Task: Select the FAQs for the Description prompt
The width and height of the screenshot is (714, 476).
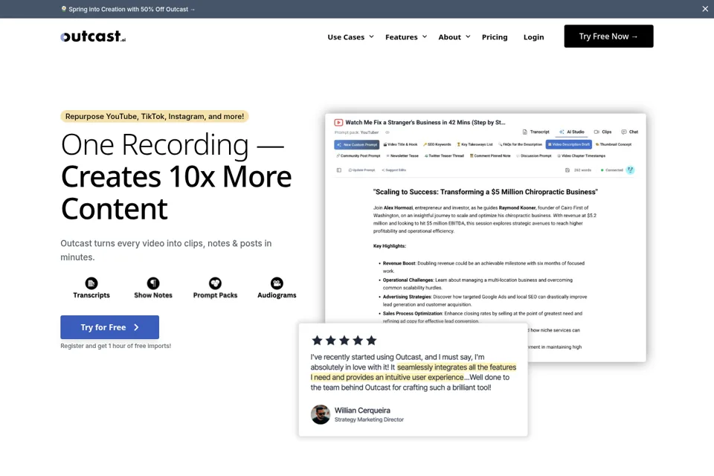Action: pyautogui.click(x=520, y=144)
